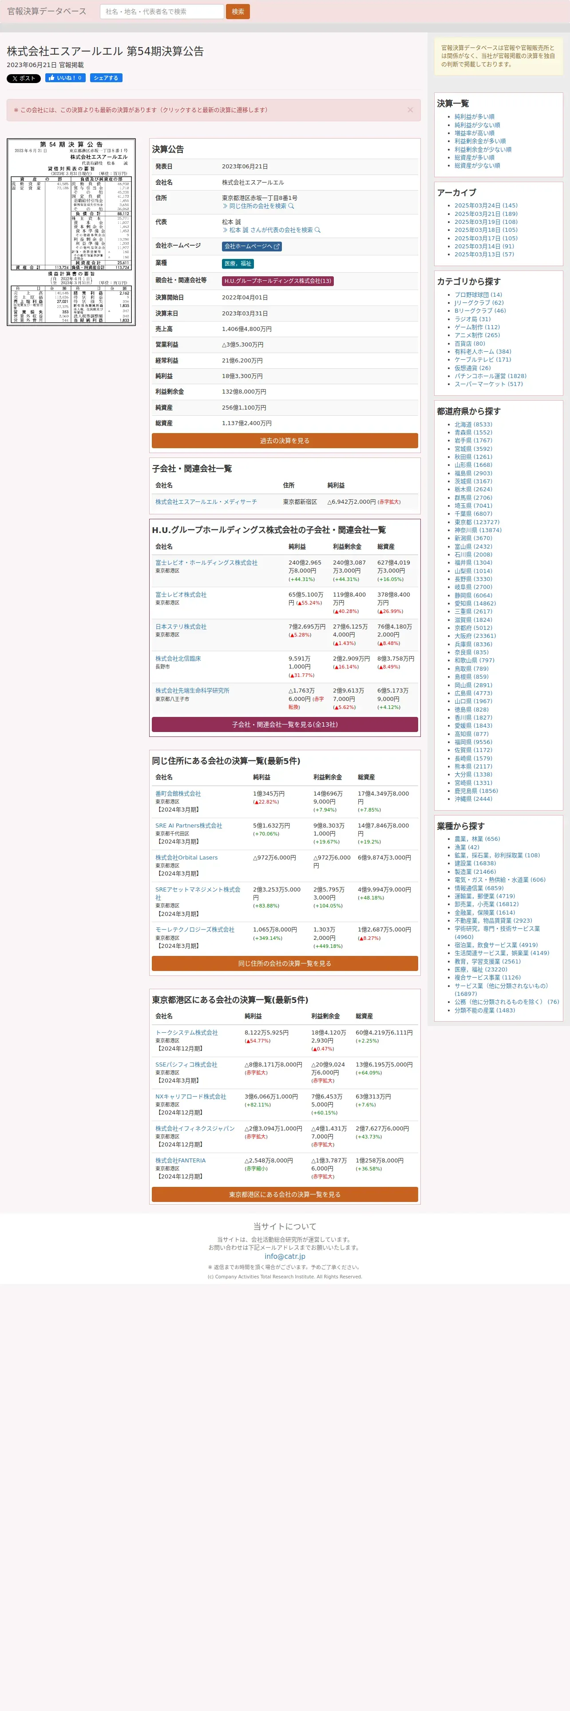Screen dimensions: 570x1711
Task: Click 過去の決算を見る button
Action: (x=285, y=441)
